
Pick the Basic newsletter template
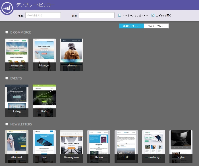(x=44, y=147)
